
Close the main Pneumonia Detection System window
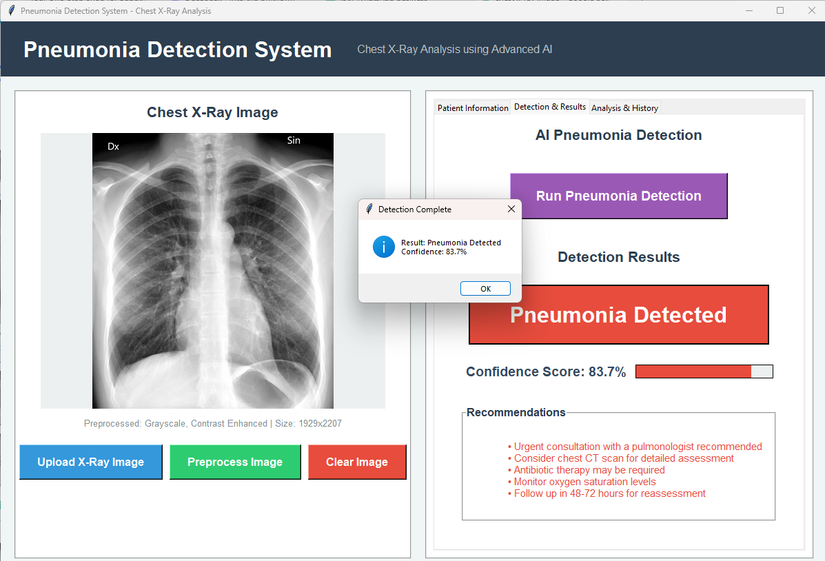pyautogui.click(x=811, y=11)
